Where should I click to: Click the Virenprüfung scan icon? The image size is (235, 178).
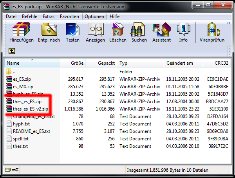pos(213,29)
